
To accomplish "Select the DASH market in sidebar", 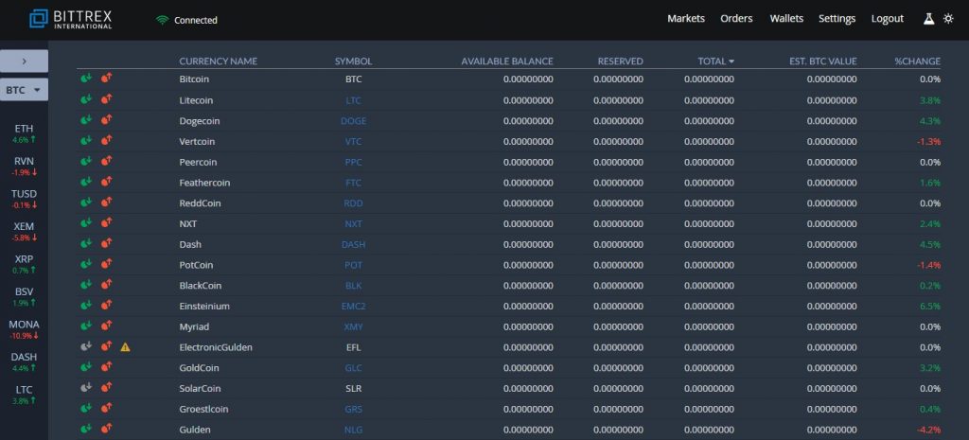I will coord(24,362).
